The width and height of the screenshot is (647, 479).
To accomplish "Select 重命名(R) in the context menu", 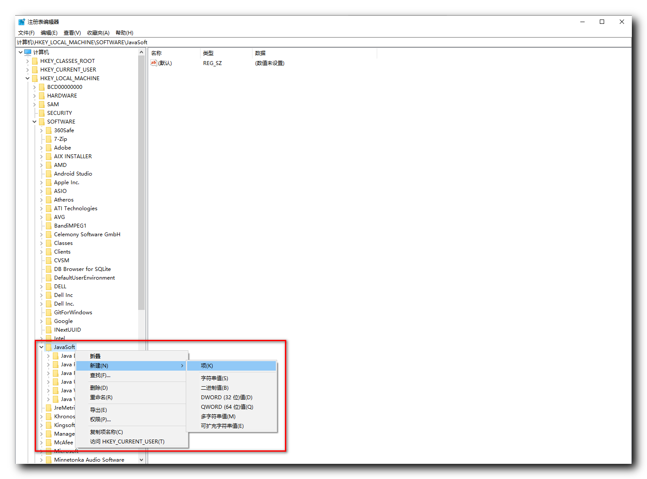I will [x=100, y=398].
